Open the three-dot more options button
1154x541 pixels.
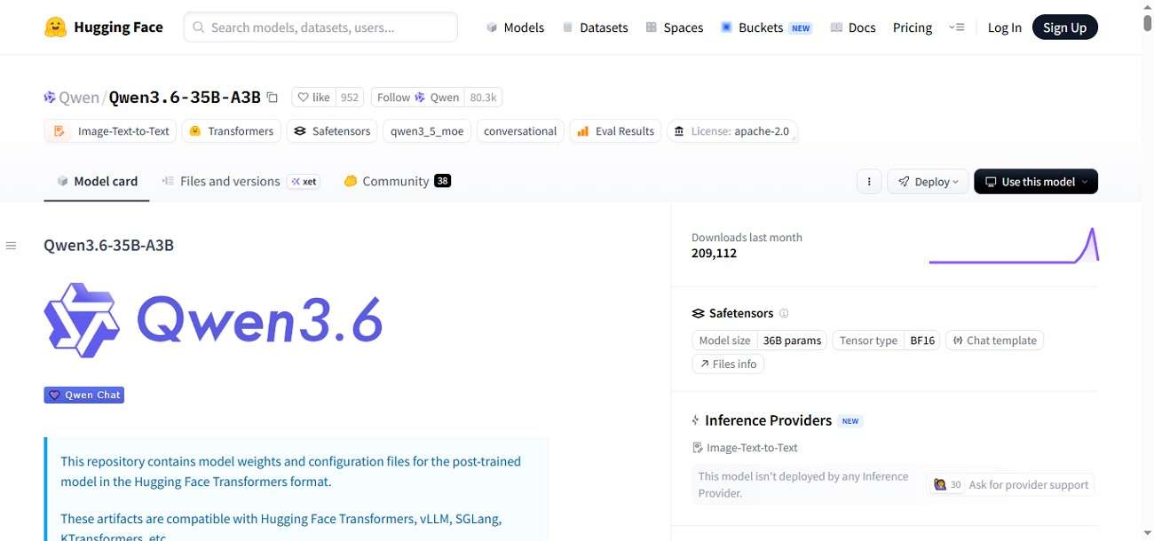869,182
